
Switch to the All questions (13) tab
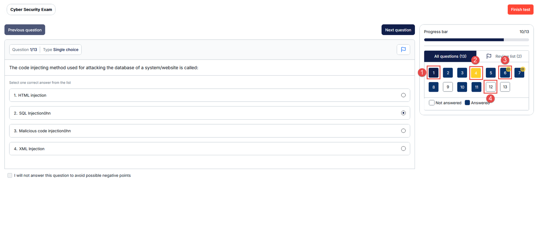[450, 56]
